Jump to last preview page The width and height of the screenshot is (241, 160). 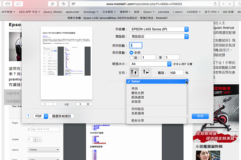88,104
